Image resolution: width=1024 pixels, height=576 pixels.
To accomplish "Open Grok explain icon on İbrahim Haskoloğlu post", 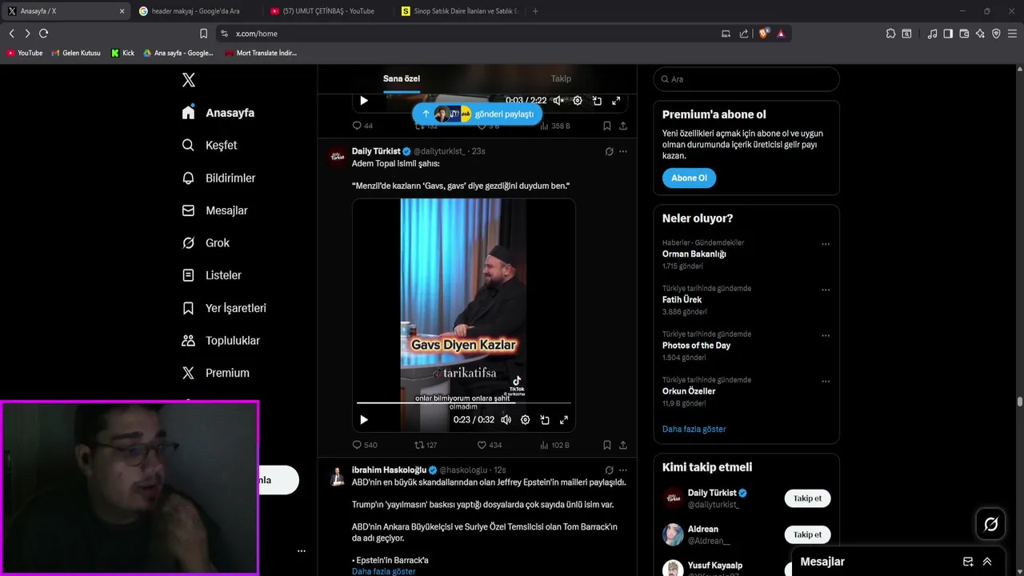I will (609, 470).
